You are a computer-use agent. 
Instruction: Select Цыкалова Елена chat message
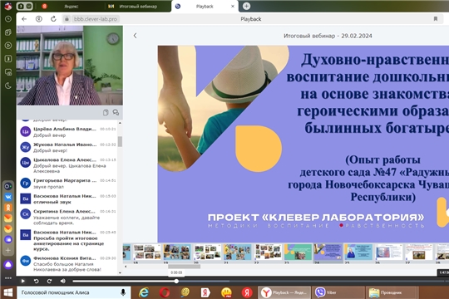coord(68,165)
